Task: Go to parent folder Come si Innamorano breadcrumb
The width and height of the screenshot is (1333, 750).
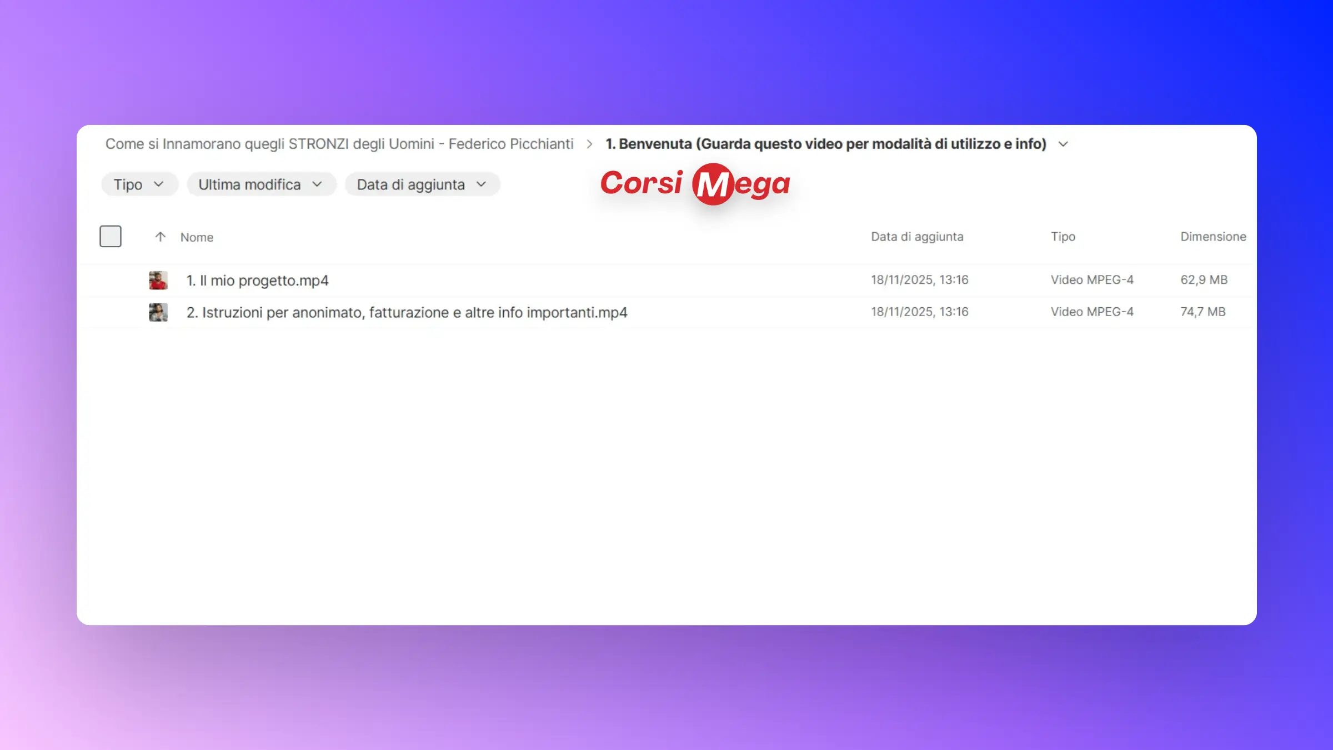Action: pos(339,144)
